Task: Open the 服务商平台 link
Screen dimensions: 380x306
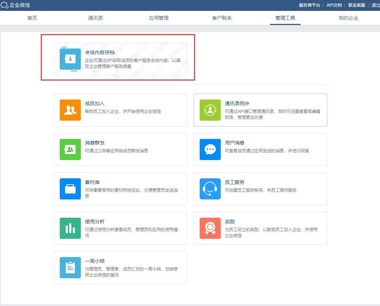Action: pos(309,5)
